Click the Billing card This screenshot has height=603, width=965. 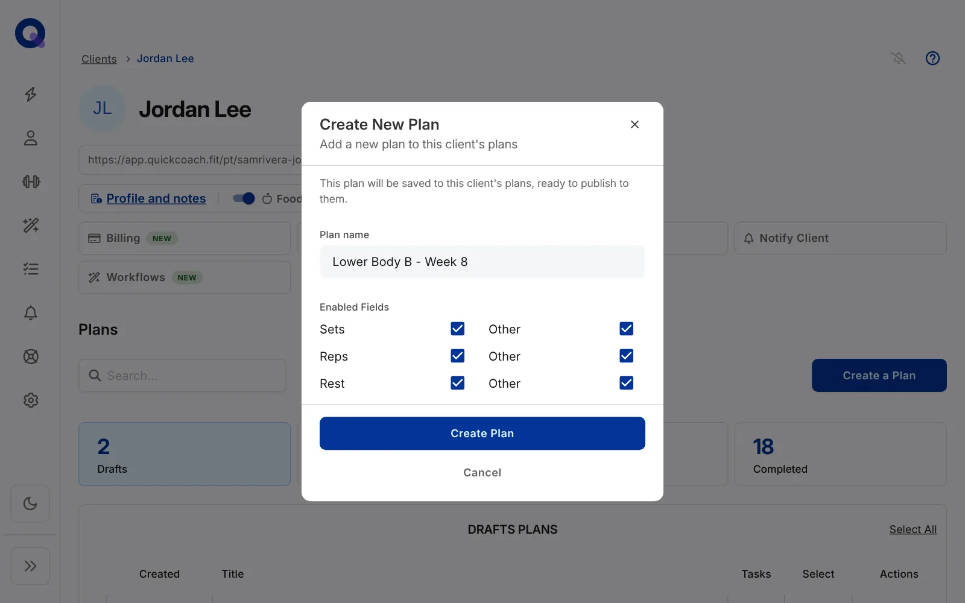tap(185, 238)
